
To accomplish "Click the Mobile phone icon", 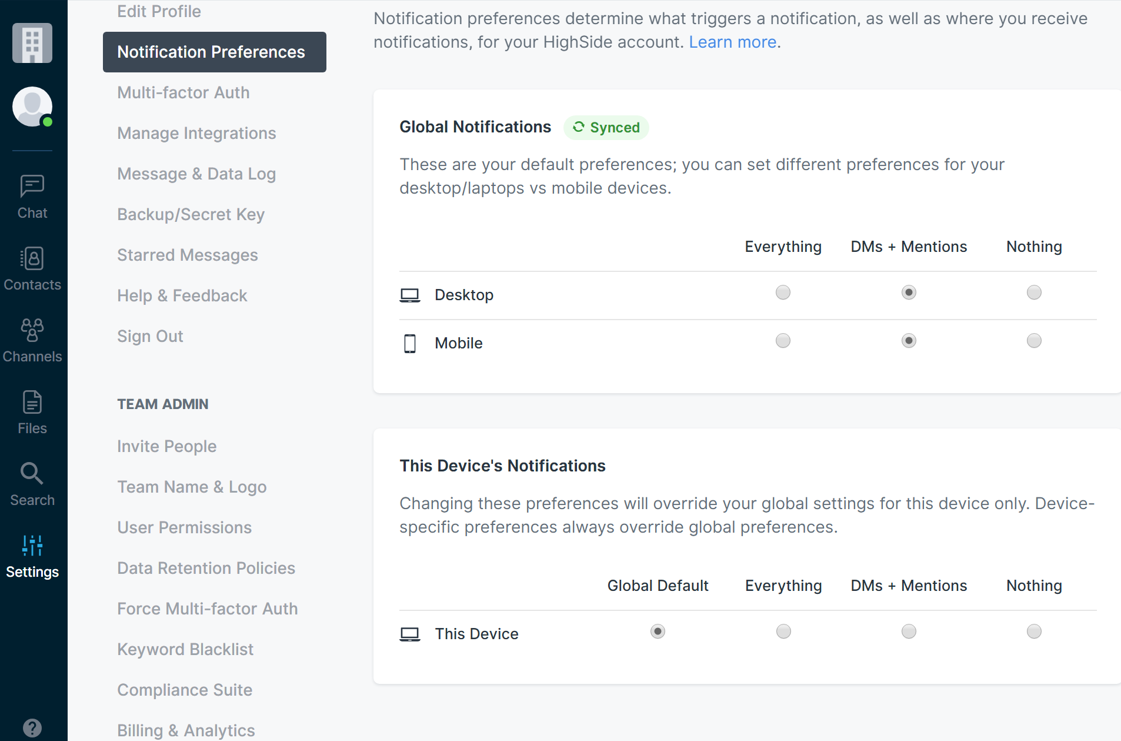I will (410, 343).
